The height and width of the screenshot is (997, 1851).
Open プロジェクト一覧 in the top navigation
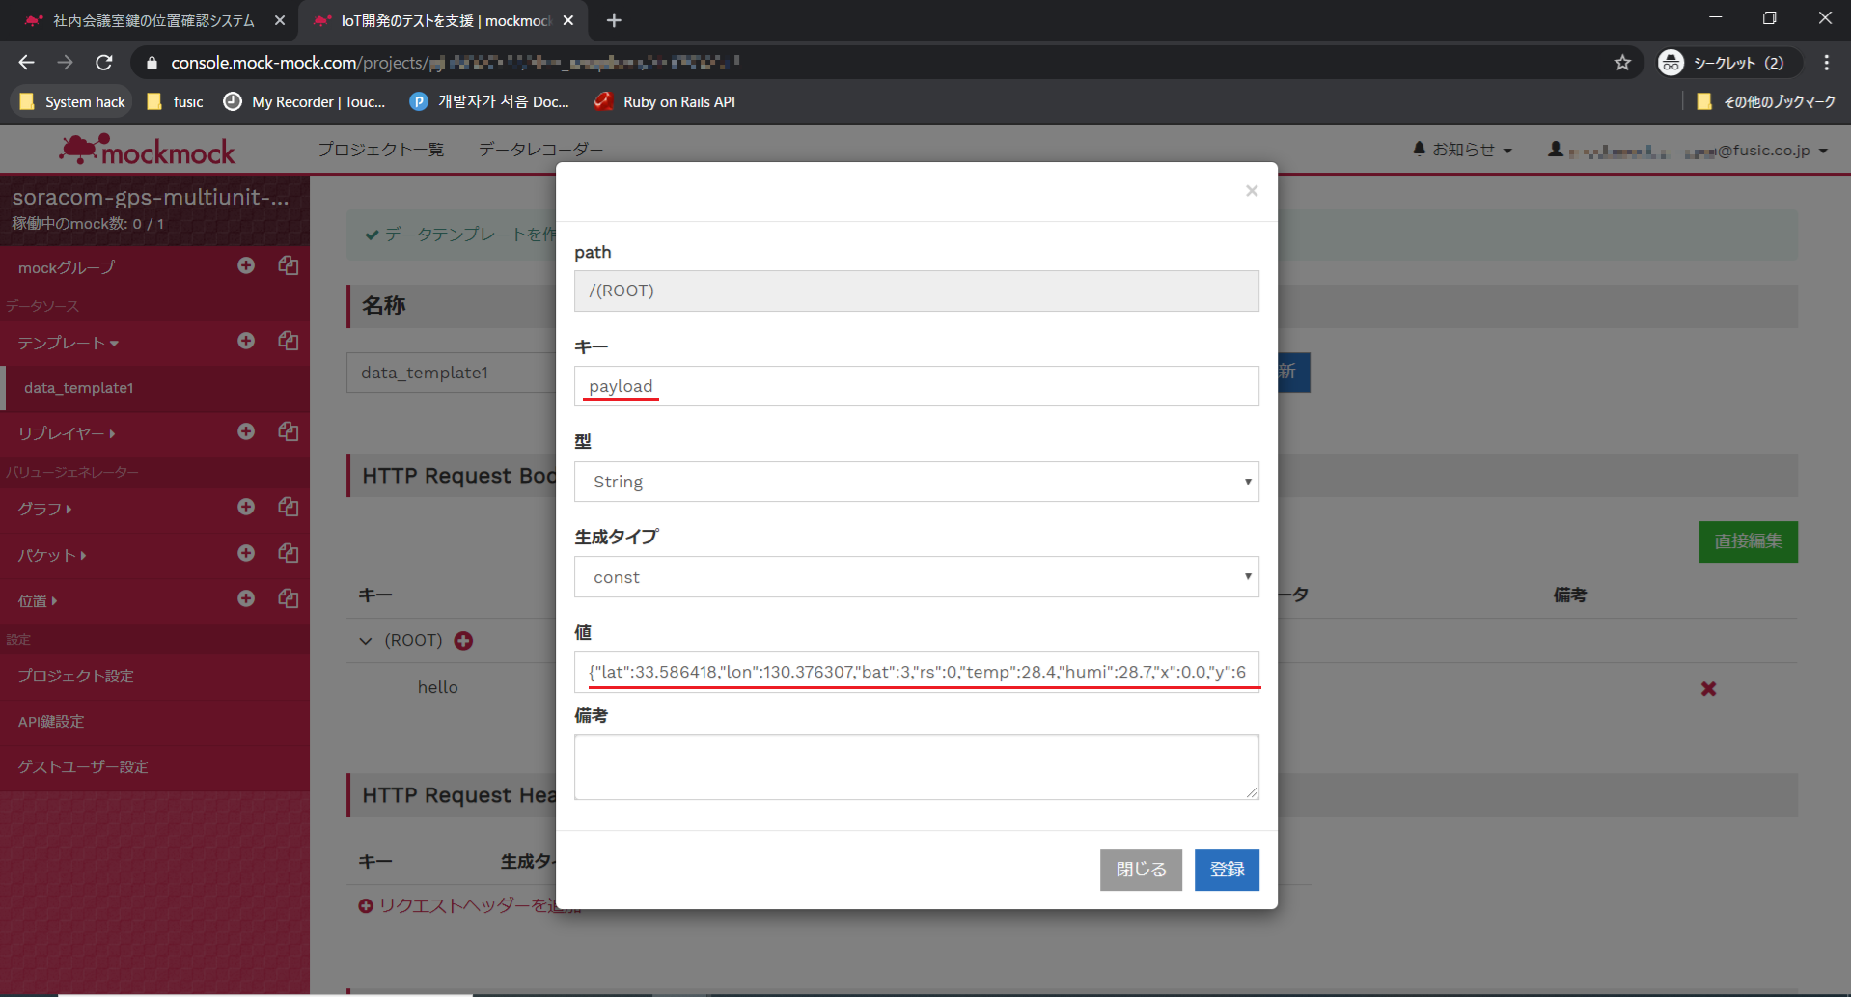[x=380, y=150]
